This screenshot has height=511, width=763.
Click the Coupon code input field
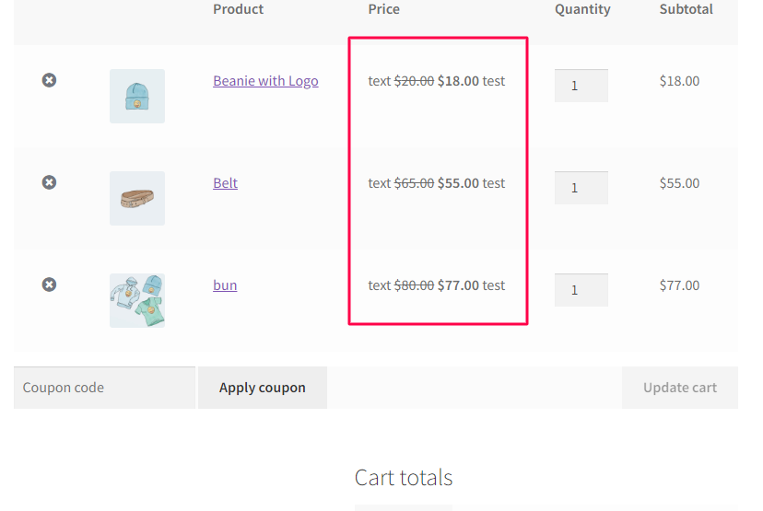(105, 388)
